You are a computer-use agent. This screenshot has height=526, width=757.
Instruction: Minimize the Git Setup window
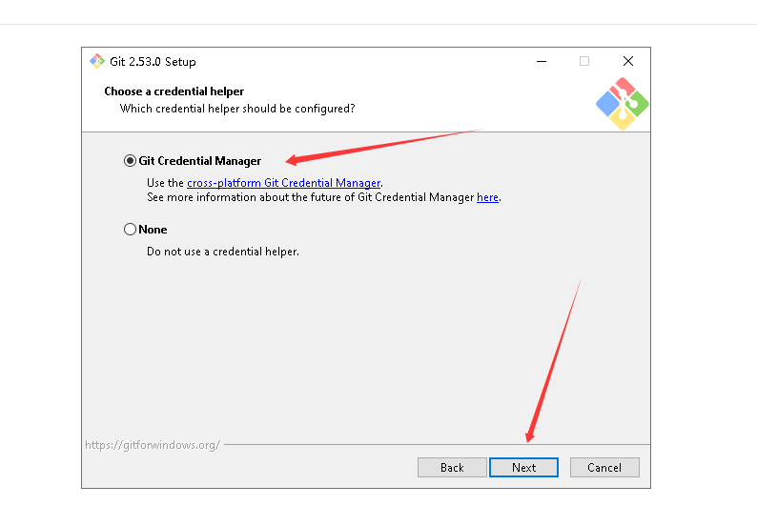[542, 61]
